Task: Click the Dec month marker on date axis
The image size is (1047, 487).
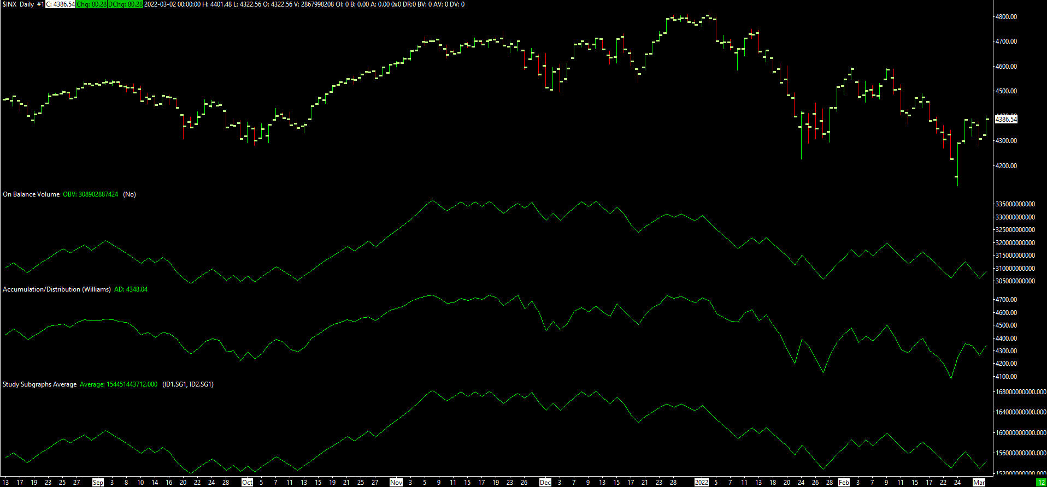Action: coord(545,483)
